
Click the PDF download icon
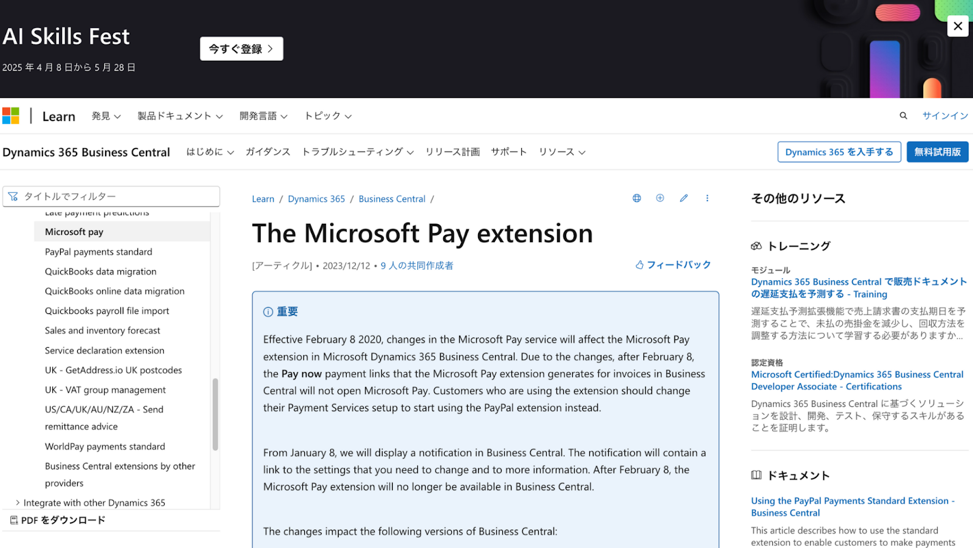click(14, 520)
